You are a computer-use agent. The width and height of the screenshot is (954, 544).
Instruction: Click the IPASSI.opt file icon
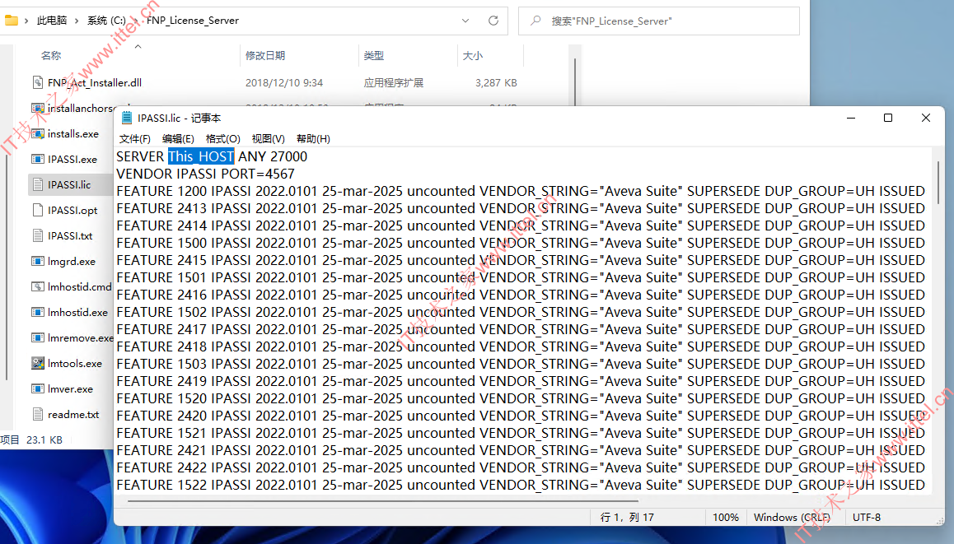coord(38,211)
